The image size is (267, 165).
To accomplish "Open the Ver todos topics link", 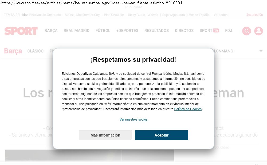I will (x=221, y=15).
